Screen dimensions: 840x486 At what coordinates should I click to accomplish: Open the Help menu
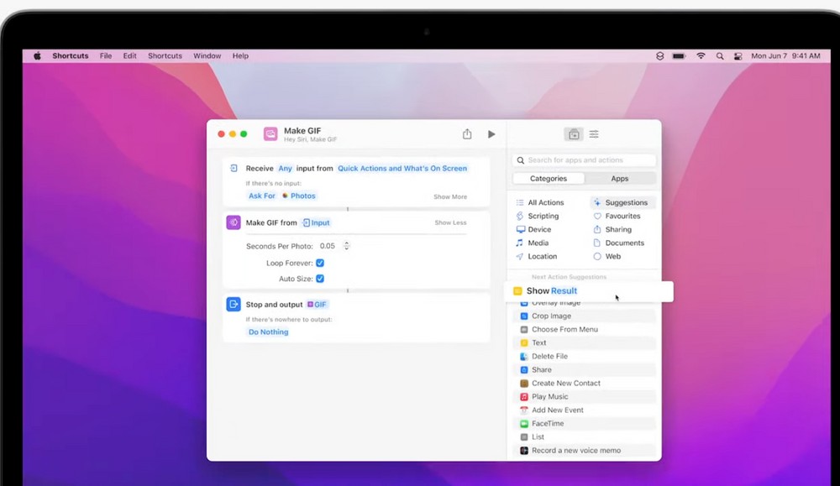click(x=240, y=55)
